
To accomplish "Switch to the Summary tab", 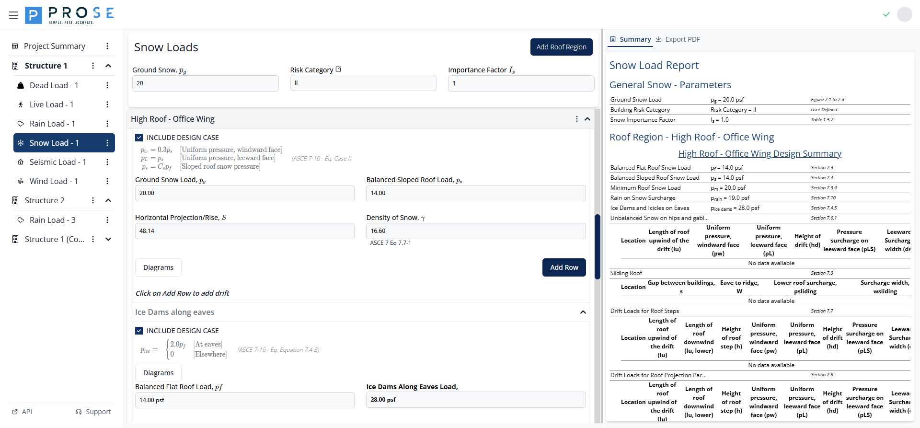I will click(630, 39).
